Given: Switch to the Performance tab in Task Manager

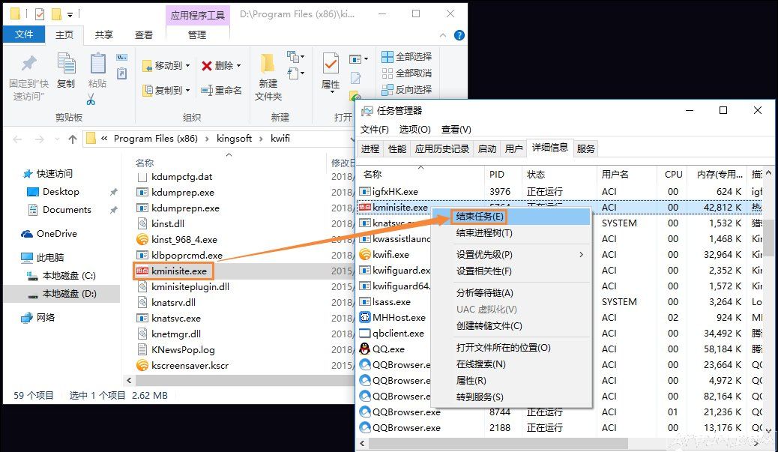Looking at the screenshot, I should [397, 149].
